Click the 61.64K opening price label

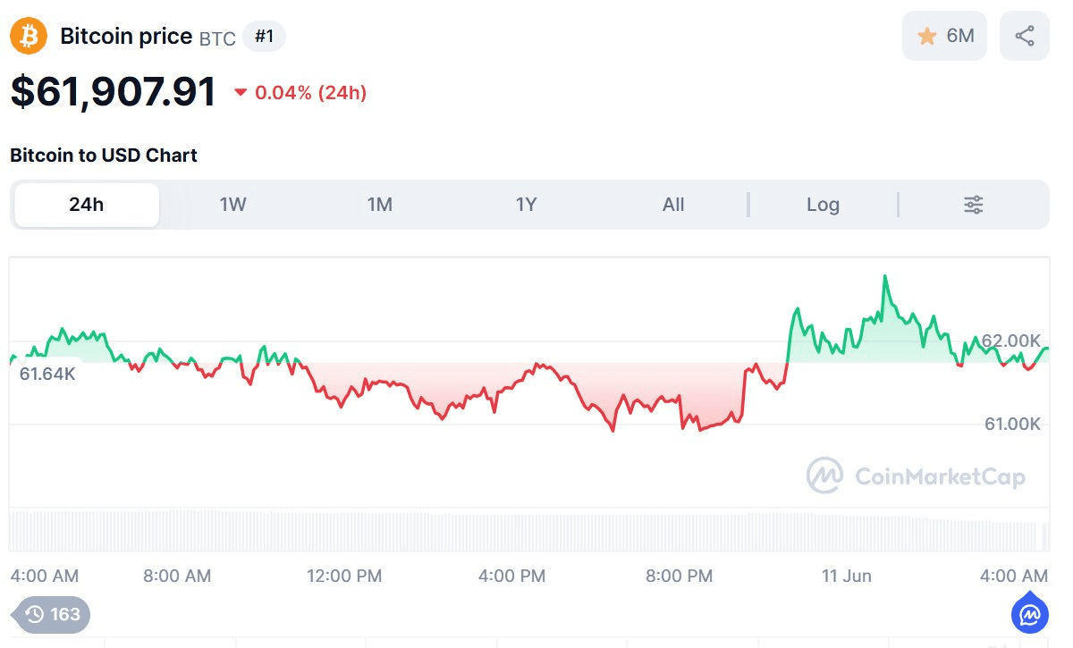tap(47, 374)
